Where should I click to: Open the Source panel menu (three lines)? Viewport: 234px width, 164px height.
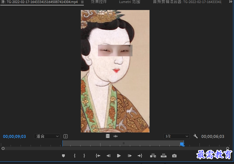[x=82, y=2]
